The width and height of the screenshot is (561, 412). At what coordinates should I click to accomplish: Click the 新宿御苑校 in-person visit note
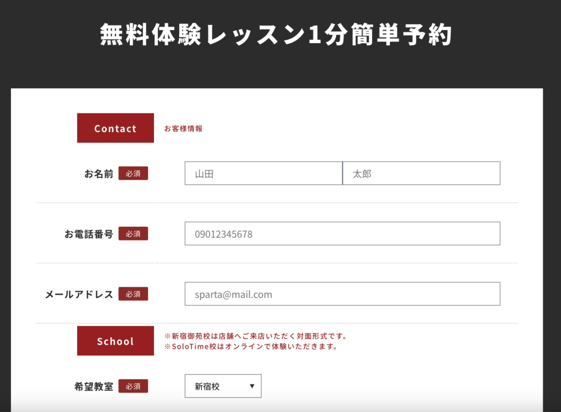pyautogui.click(x=256, y=336)
